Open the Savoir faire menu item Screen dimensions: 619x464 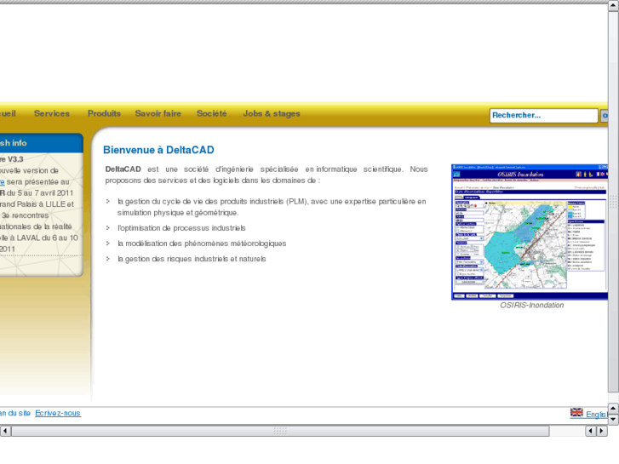click(x=158, y=114)
